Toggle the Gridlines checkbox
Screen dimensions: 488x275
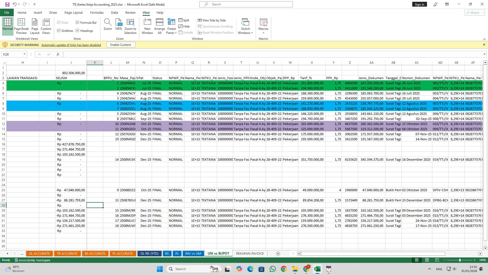[59, 31]
